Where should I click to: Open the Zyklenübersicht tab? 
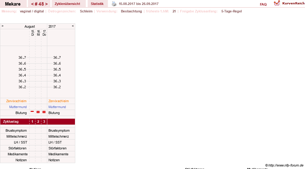(x=67, y=4)
